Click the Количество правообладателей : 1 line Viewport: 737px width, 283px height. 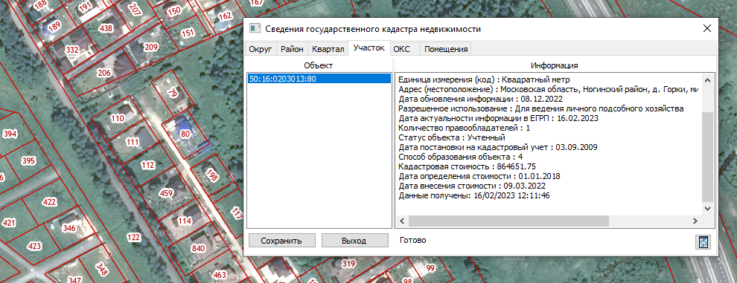point(464,128)
